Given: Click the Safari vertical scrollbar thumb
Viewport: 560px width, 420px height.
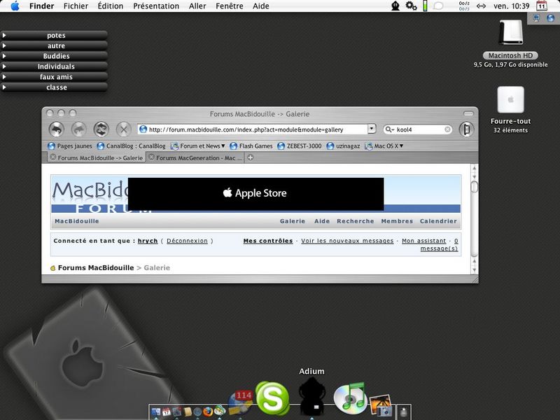Looking at the screenshot, I should [x=475, y=187].
